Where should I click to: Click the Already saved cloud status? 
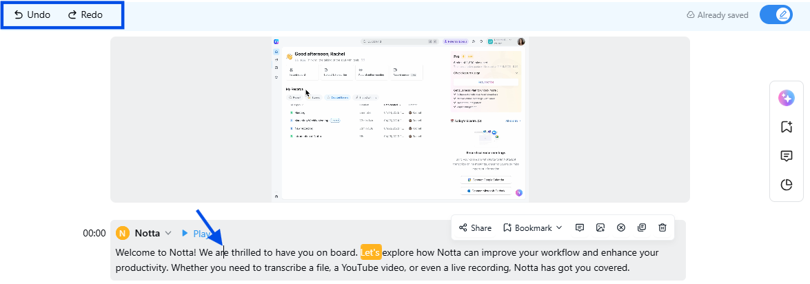[717, 15]
